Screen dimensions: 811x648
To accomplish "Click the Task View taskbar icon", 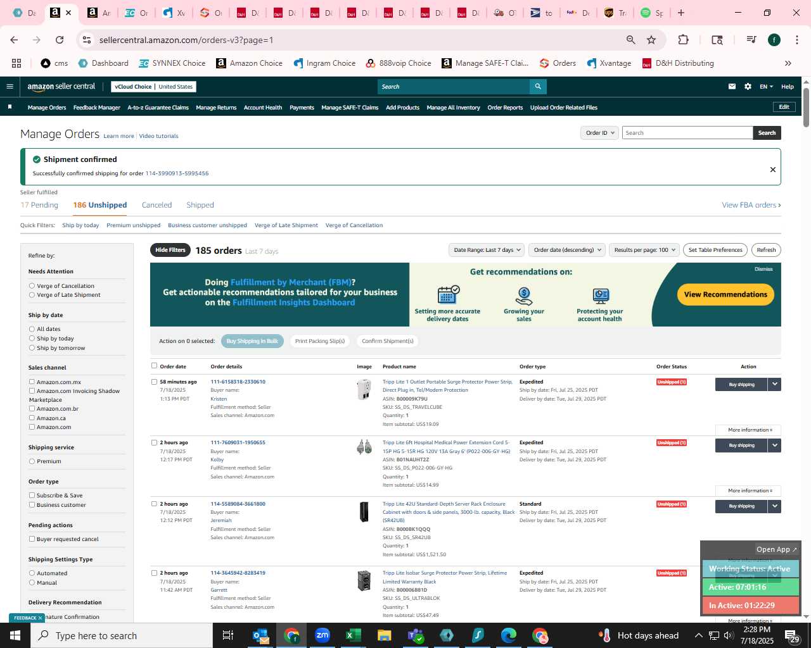I will (228, 635).
